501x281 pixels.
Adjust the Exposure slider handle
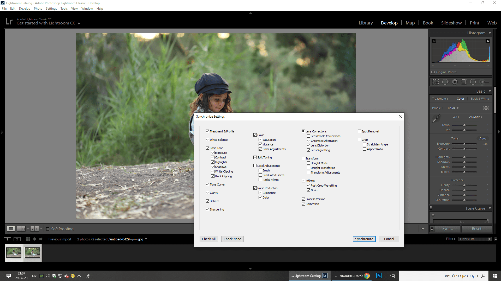pos(464,144)
